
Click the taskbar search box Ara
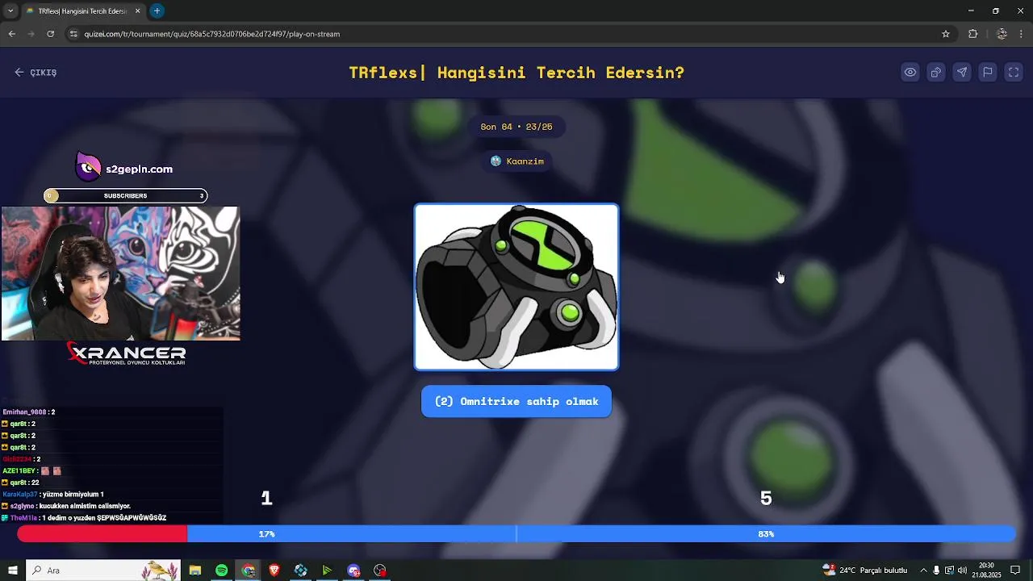(103, 571)
